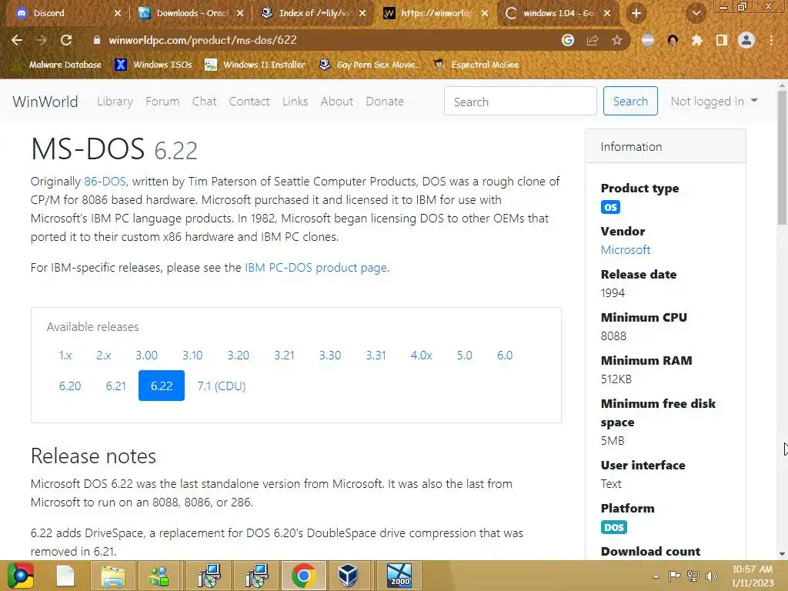The image size is (788, 591).
Task: Follow the 86-DOS link
Action: [x=105, y=182]
